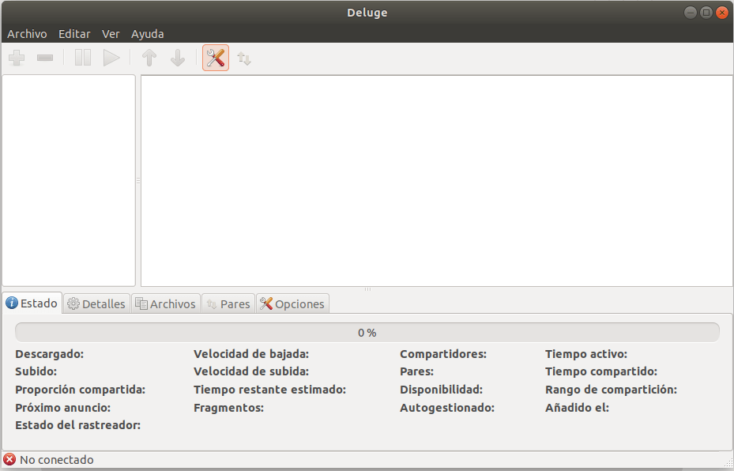Switch to the Archivos tab
This screenshot has height=471, width=734.
coord(165,304)
